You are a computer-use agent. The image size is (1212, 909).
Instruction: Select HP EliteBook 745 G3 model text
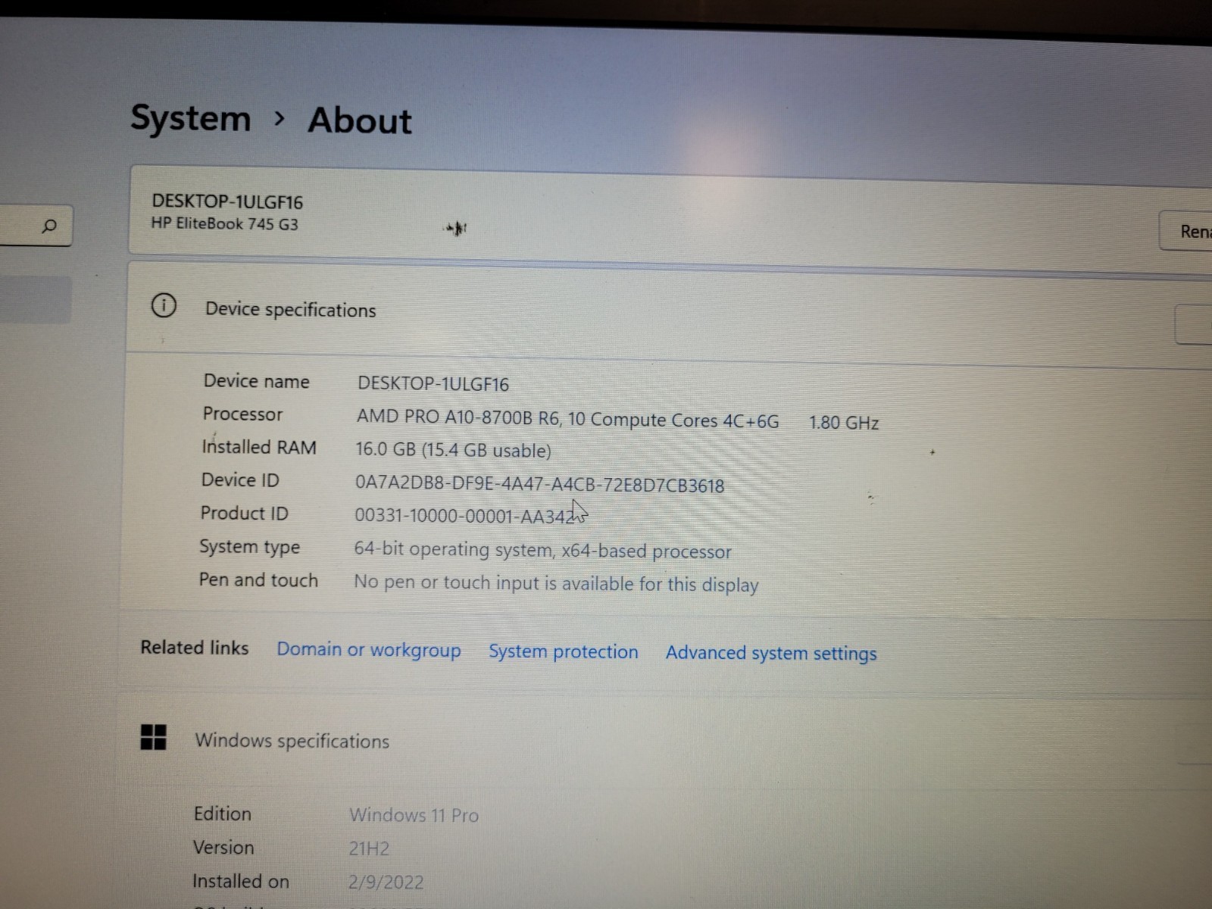[x=224, y=223]
